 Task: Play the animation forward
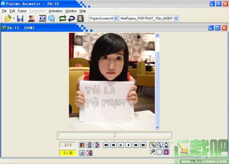pyautogui.click(x=128, y=145)
